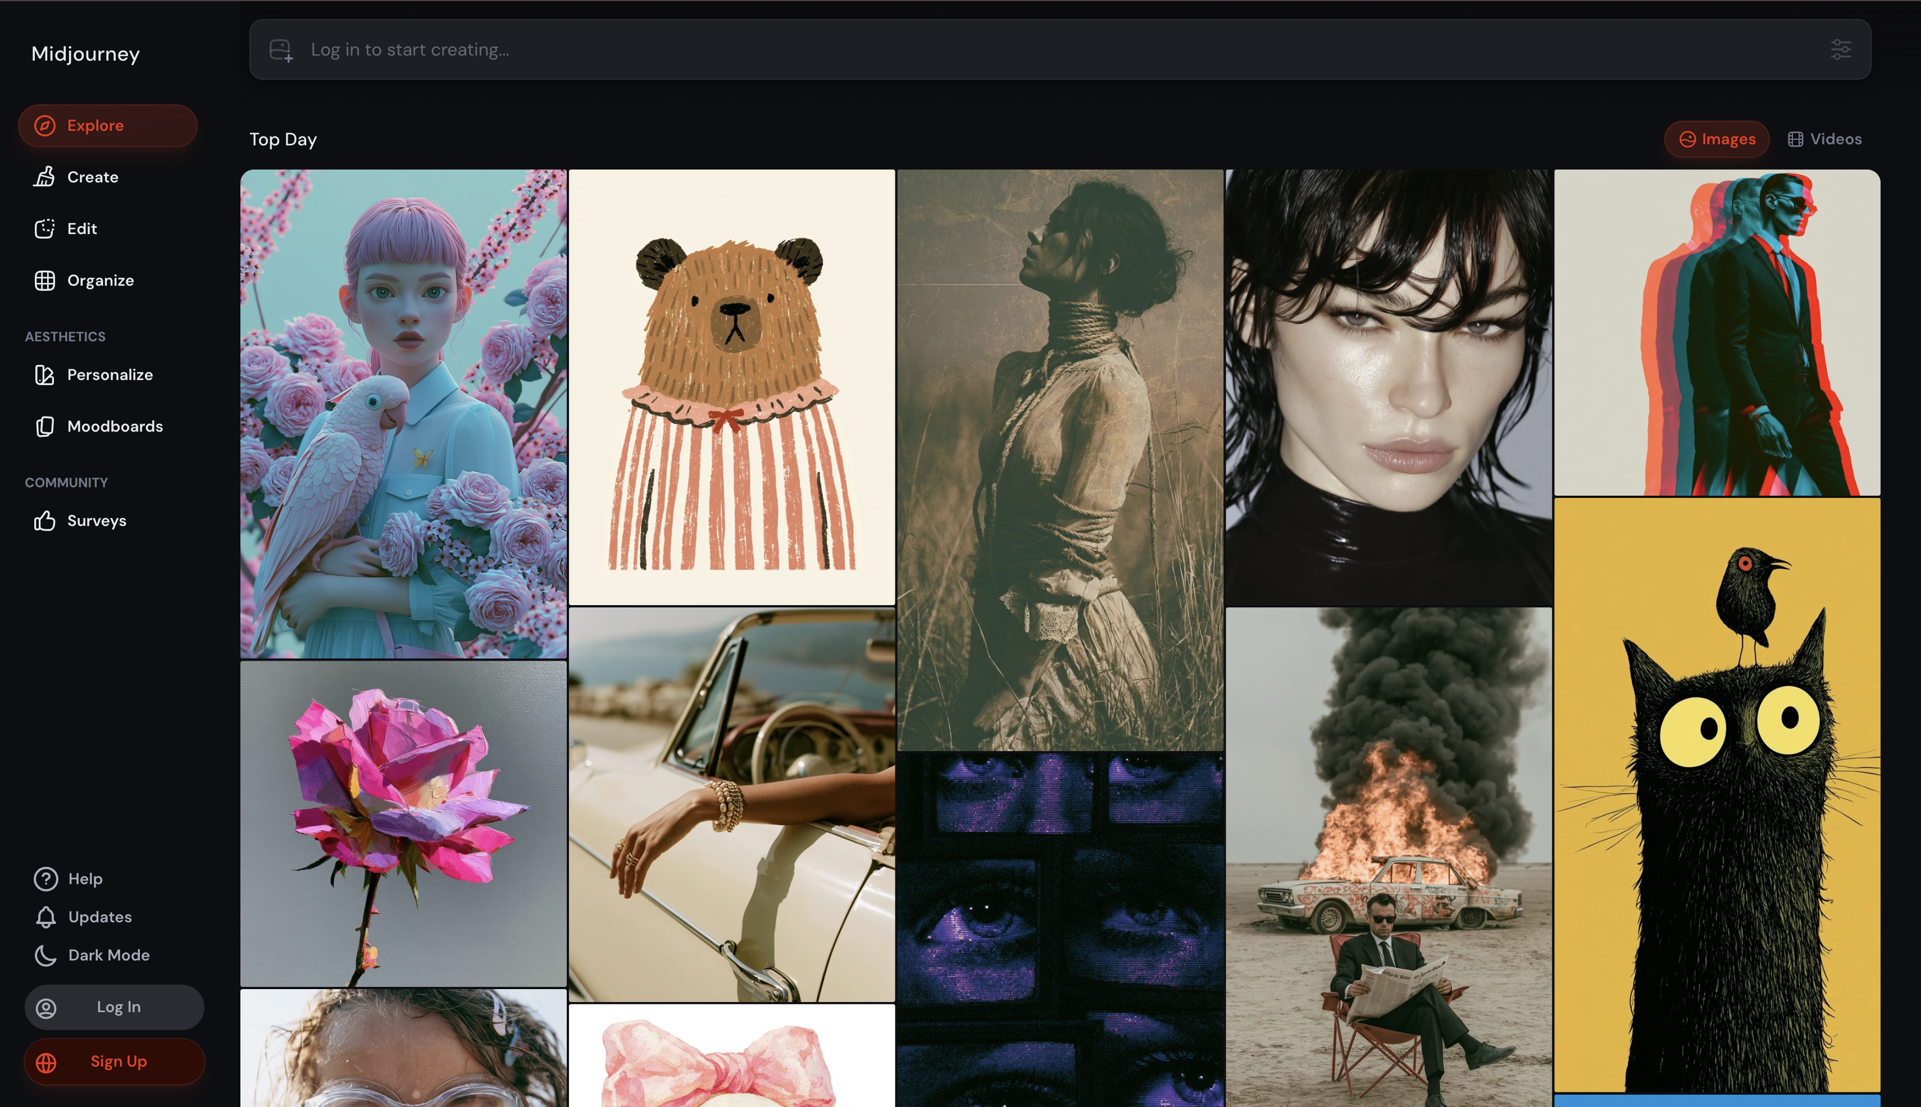
Task: Open the Edit section
Action: pyautogui.click(x=107, y=228)
